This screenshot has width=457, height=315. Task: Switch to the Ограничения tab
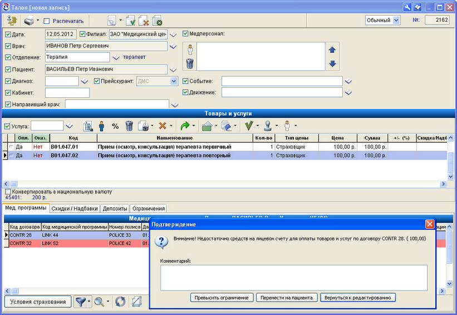pos(149,208)
